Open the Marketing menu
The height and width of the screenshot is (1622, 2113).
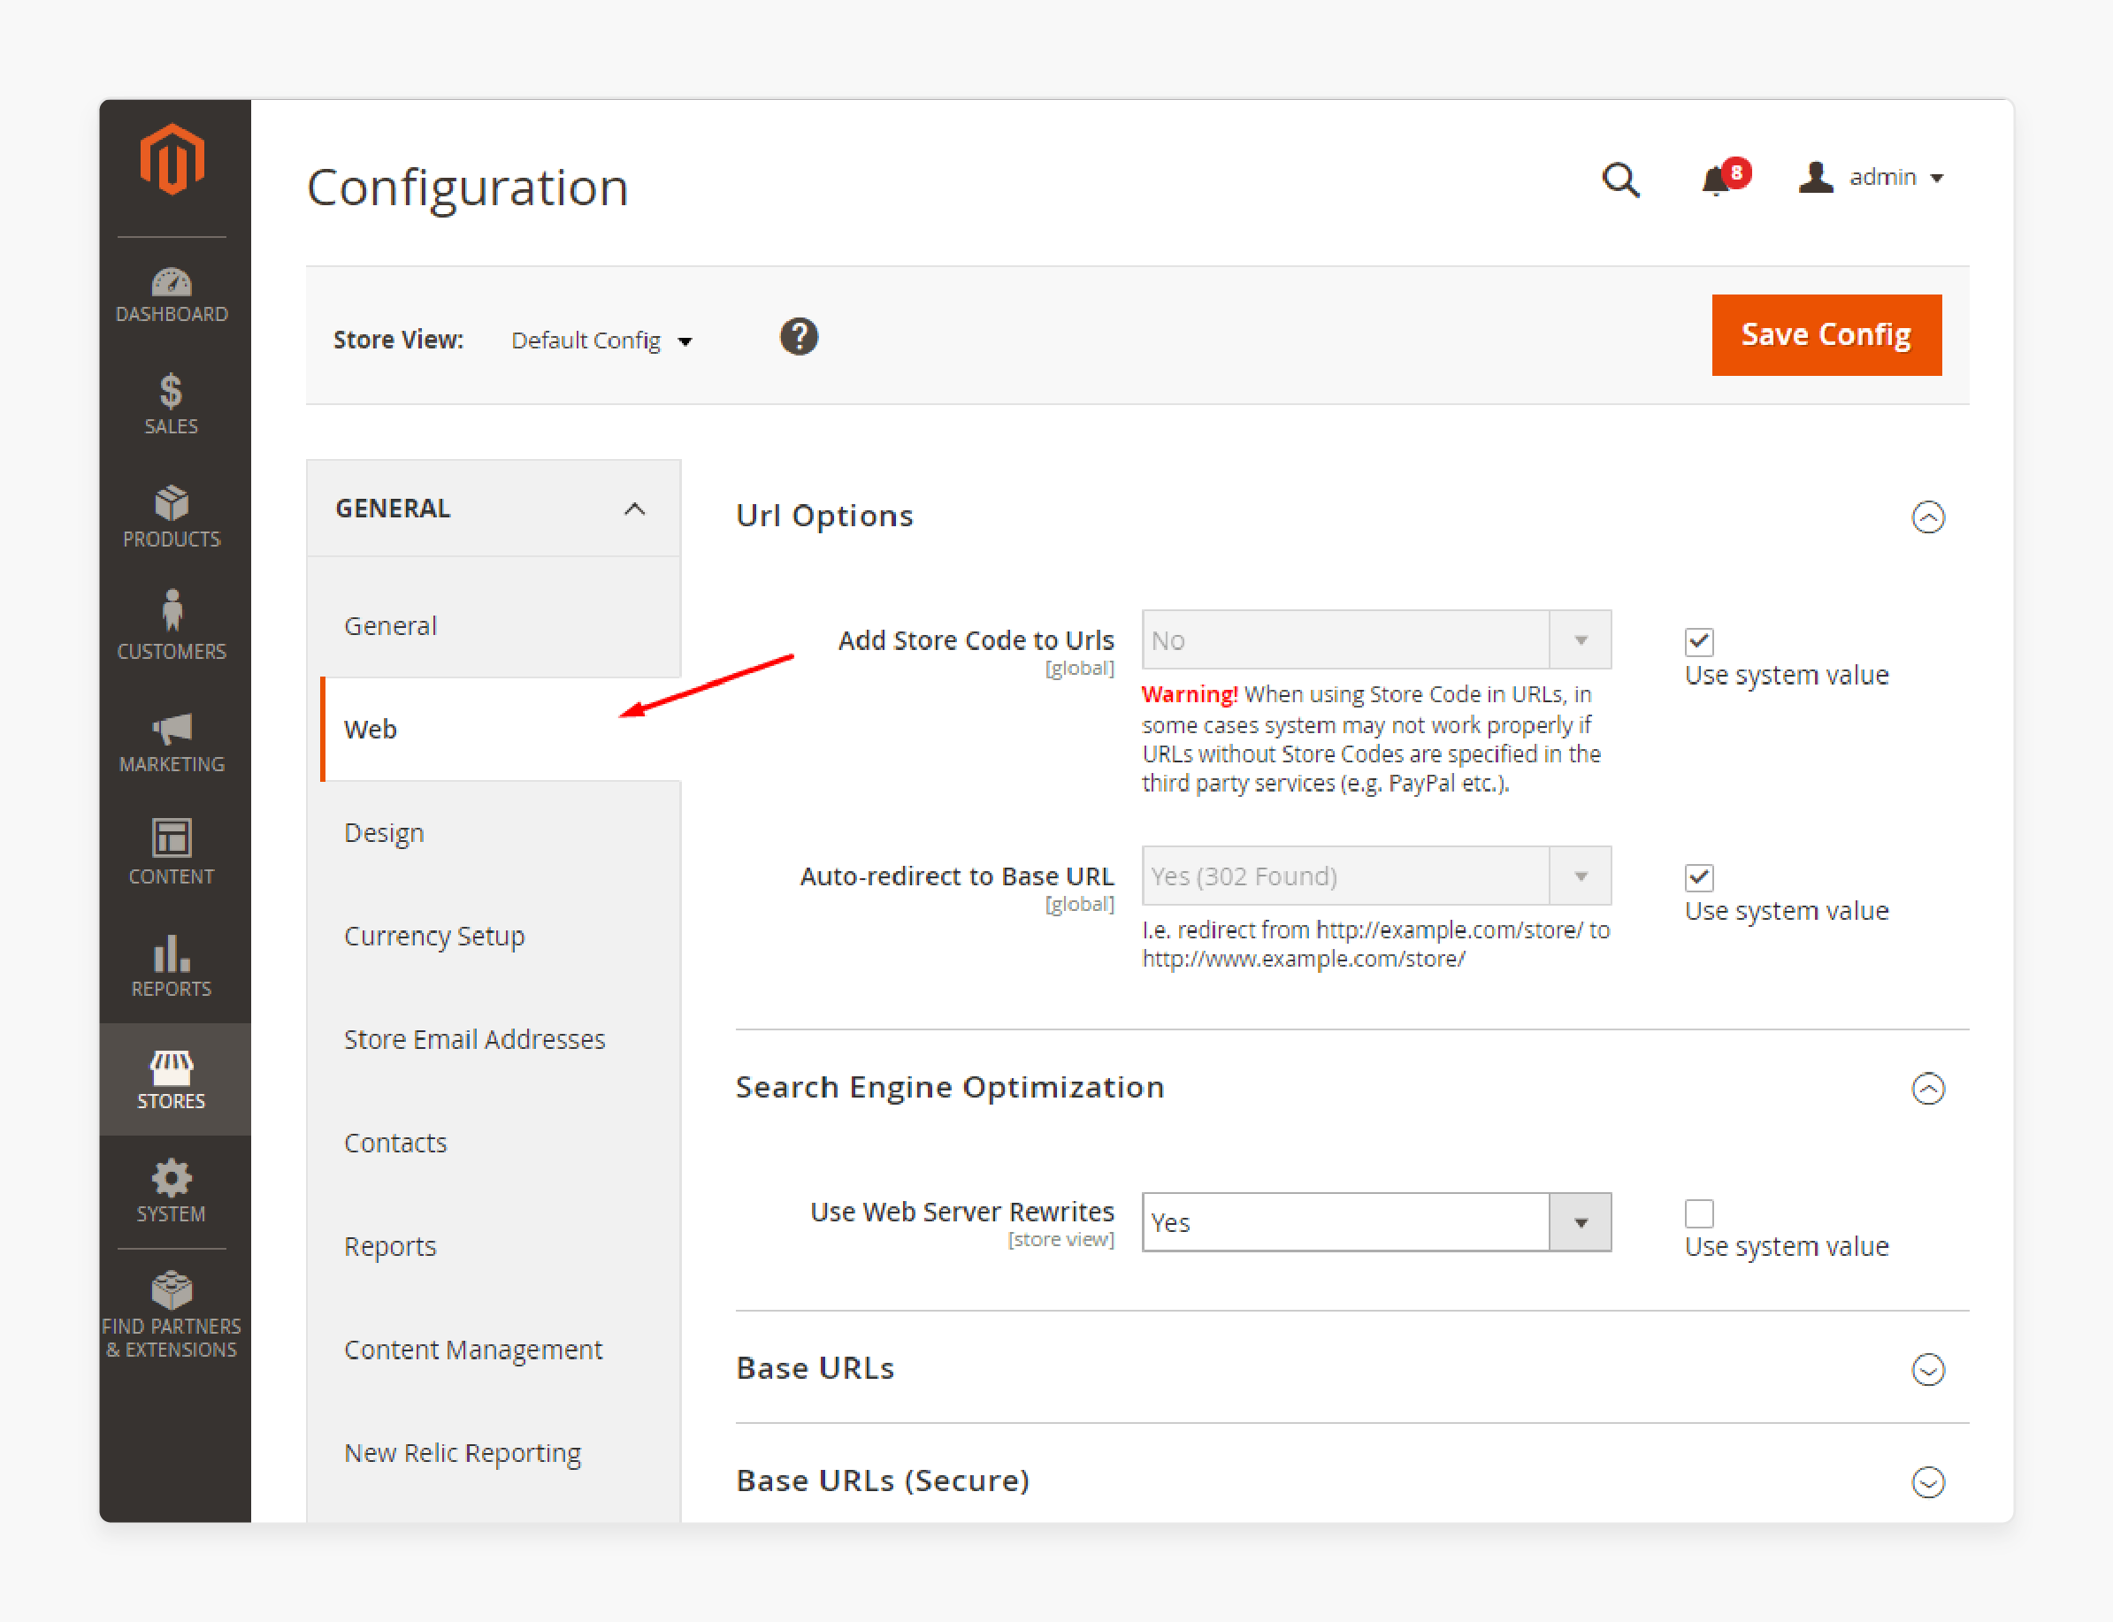172,744
